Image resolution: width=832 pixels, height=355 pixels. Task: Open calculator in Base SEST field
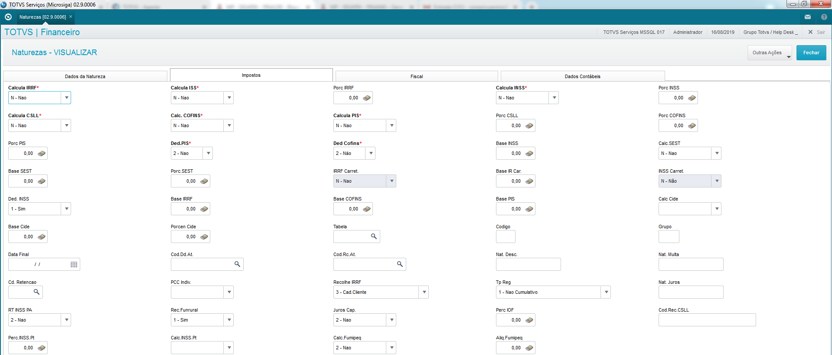[x=42, y=181]
